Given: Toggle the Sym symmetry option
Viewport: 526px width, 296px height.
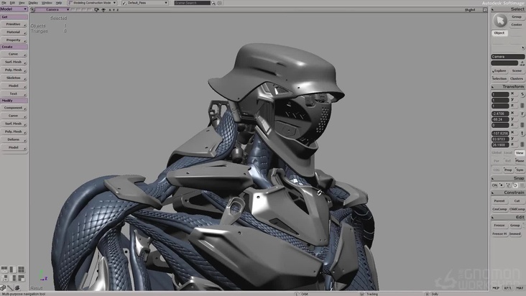Looking at the screenshot, I should [x=519, y=170].
